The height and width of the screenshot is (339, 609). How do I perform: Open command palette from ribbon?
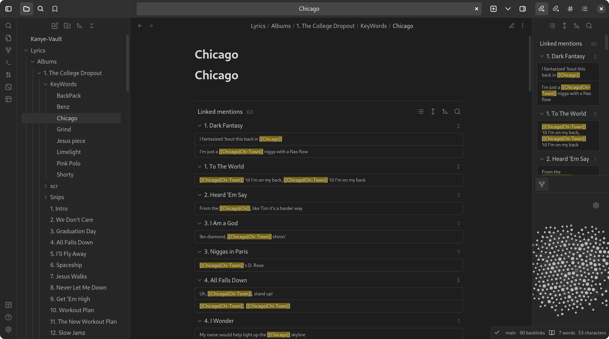pyautogui.click(x=8, y=62)
